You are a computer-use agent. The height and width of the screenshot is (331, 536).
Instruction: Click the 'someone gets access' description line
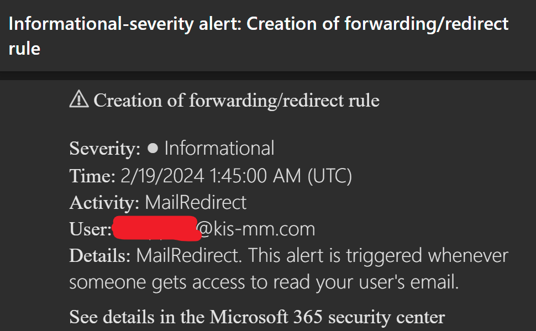(x=264, y=282)
